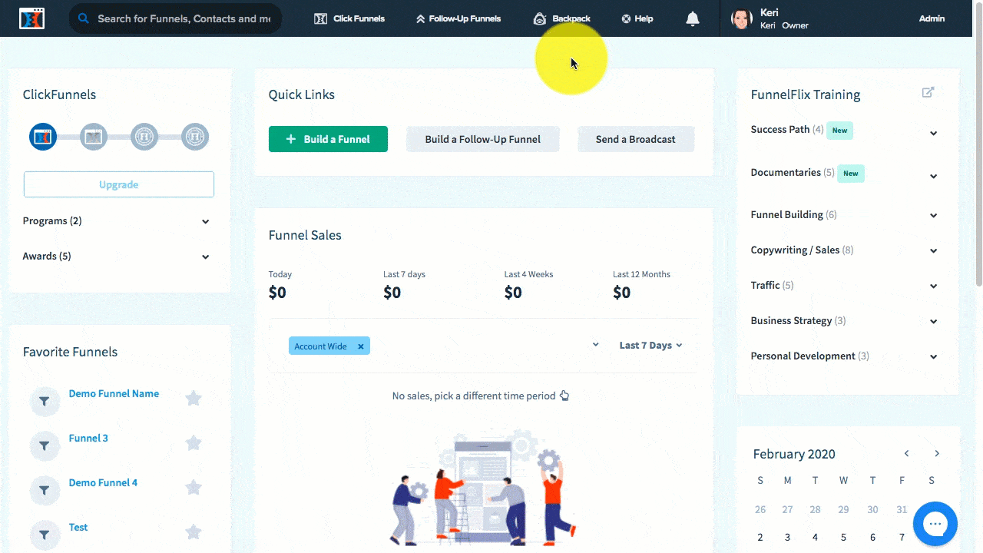The image size is (983, 553).
Task: Open the Follow-Up Funnels menu
Action: pos(458,18)
